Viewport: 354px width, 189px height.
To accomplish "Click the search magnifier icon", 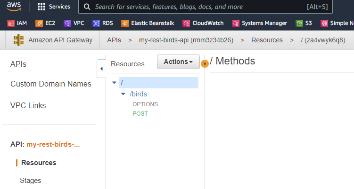I will (x=87, y=7).
